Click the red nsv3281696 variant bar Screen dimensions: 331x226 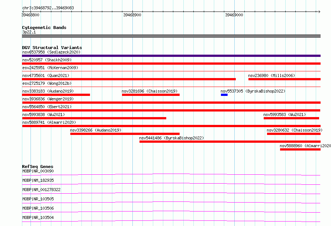coord(151,95)
